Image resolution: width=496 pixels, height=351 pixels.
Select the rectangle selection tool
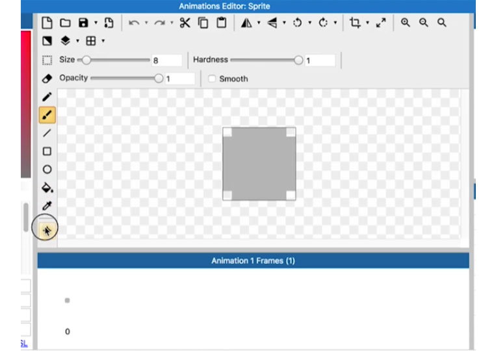[47, 60]
